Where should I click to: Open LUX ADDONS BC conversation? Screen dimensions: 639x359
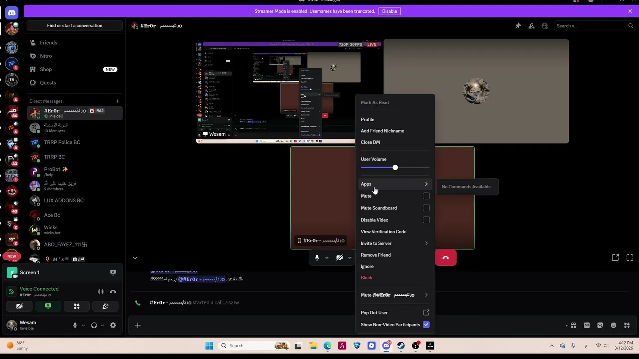(75, 200)
